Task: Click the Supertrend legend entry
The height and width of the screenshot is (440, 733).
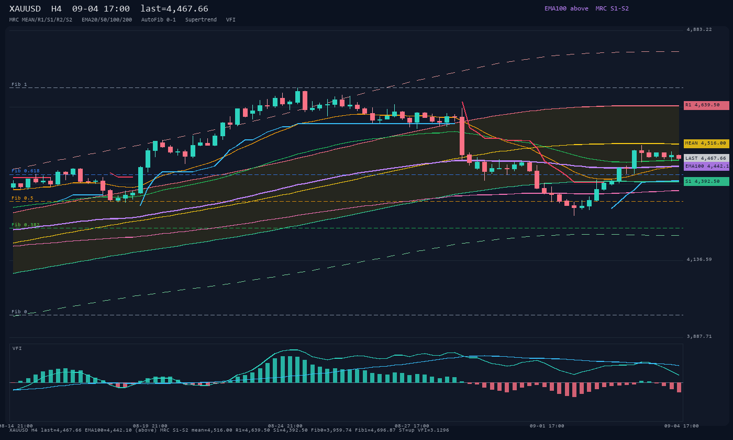Action: (201, 20)
